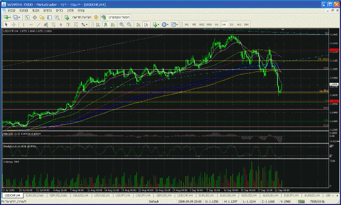Screen dimensions: 341x205
Task: Open the fourth menu bar item from left
Action: [x=47, y=11]
